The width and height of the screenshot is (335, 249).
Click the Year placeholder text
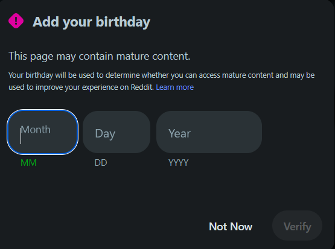tap(179, 134)
